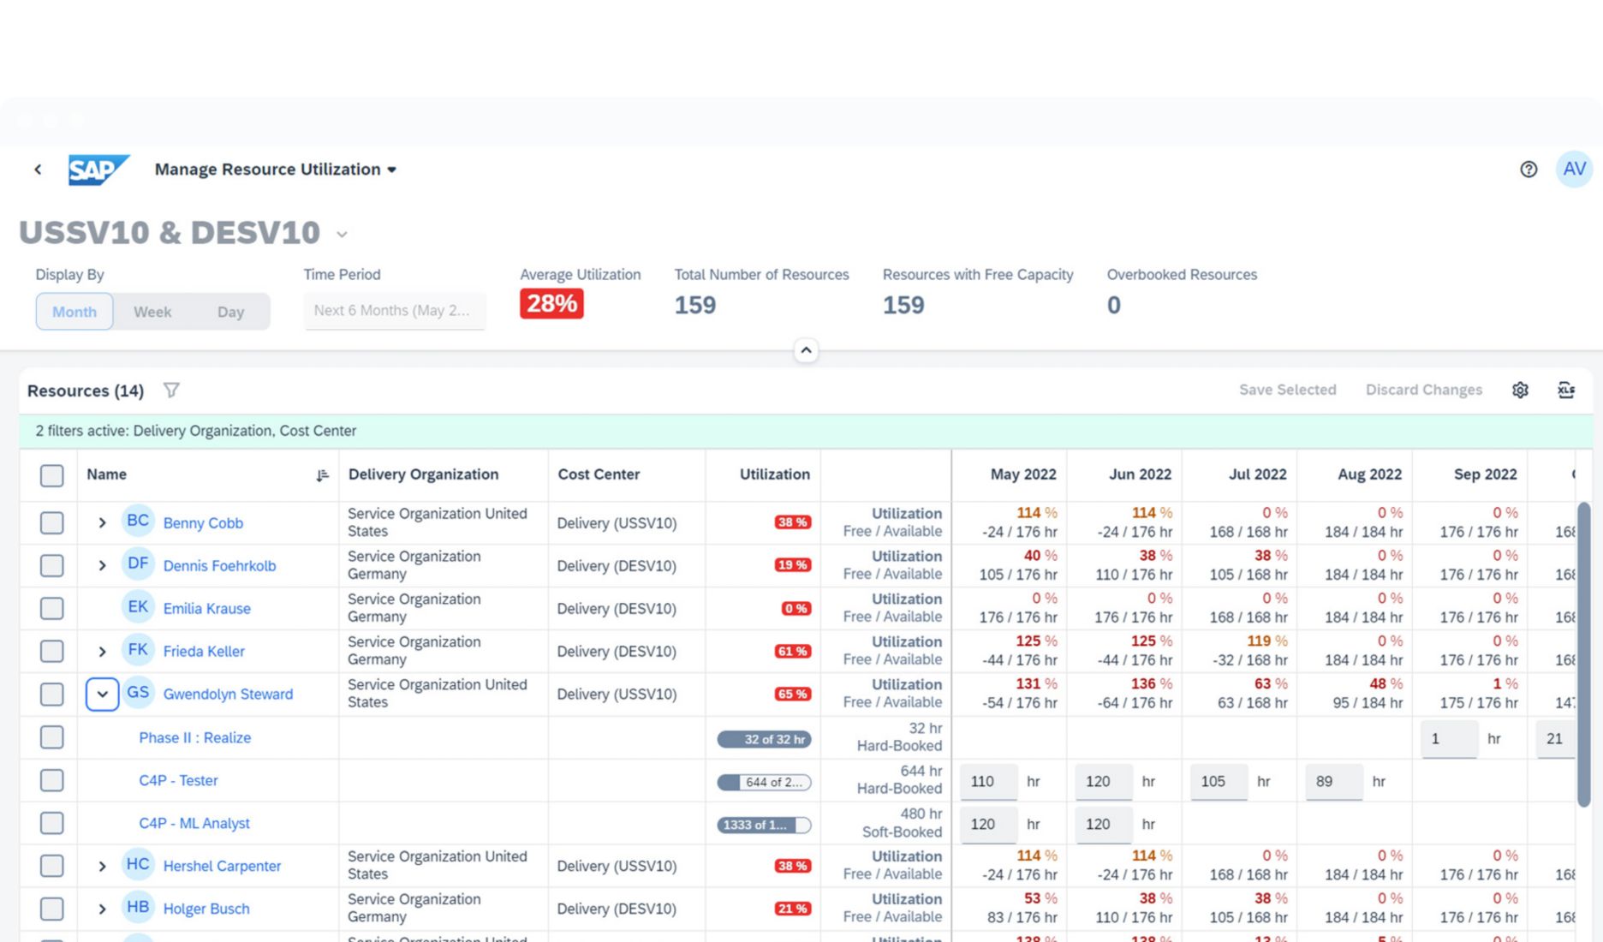Open help with the question mark icon

click(1529, 169)
